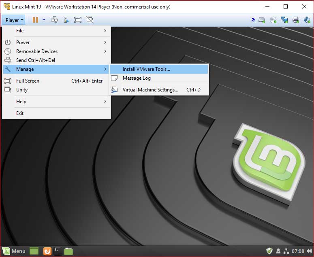Choose Send Ctrl+Alt+Del menu entry
The height and width of the screenshot is (257, 314).
pyautogui.click(x=57, y=60)
